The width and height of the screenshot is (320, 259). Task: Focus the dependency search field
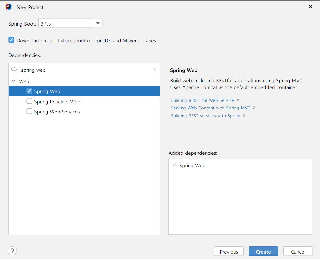84,70
